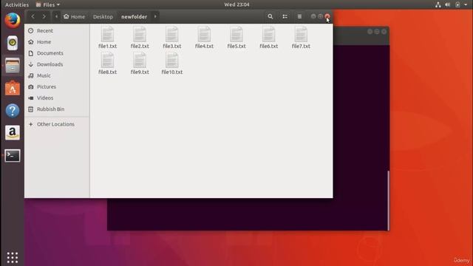Launch Rhythmbox from the dock
Viewport: 473px width, 266px height.
(x=13, y=43)
